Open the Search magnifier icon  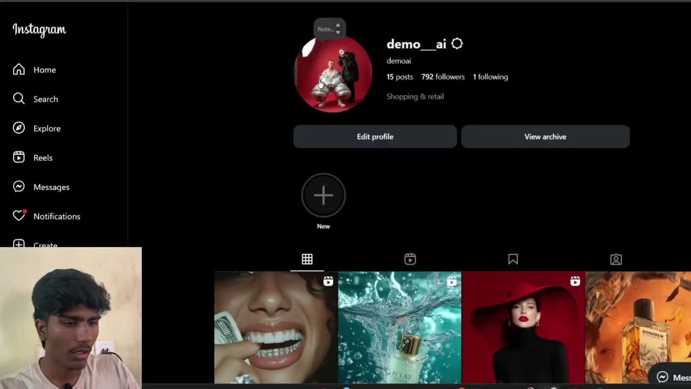pyautogui.click(x=19, y=99)
